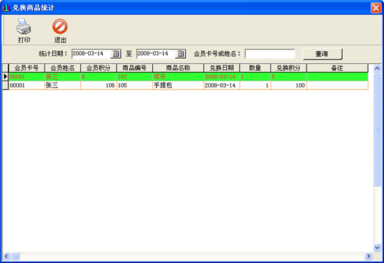Viewport: 384px width, 263px height.
Task: Click the 商品名称 column header
Action: tap(178, 68)
